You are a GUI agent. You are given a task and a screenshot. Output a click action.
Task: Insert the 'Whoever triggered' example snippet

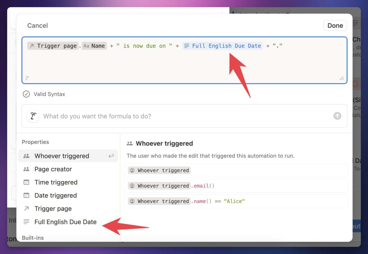pos(236,170)
